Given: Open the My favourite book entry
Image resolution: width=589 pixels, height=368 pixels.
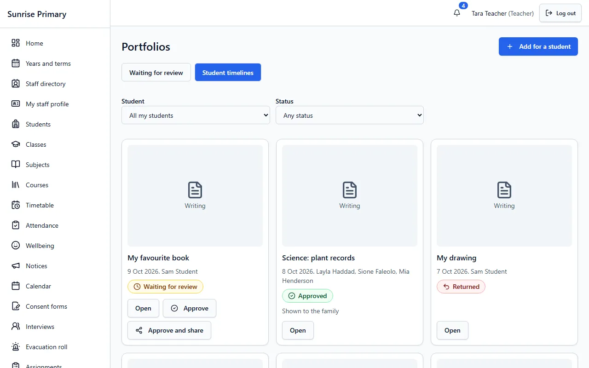Looking at the screenshot, I should 143,308.
